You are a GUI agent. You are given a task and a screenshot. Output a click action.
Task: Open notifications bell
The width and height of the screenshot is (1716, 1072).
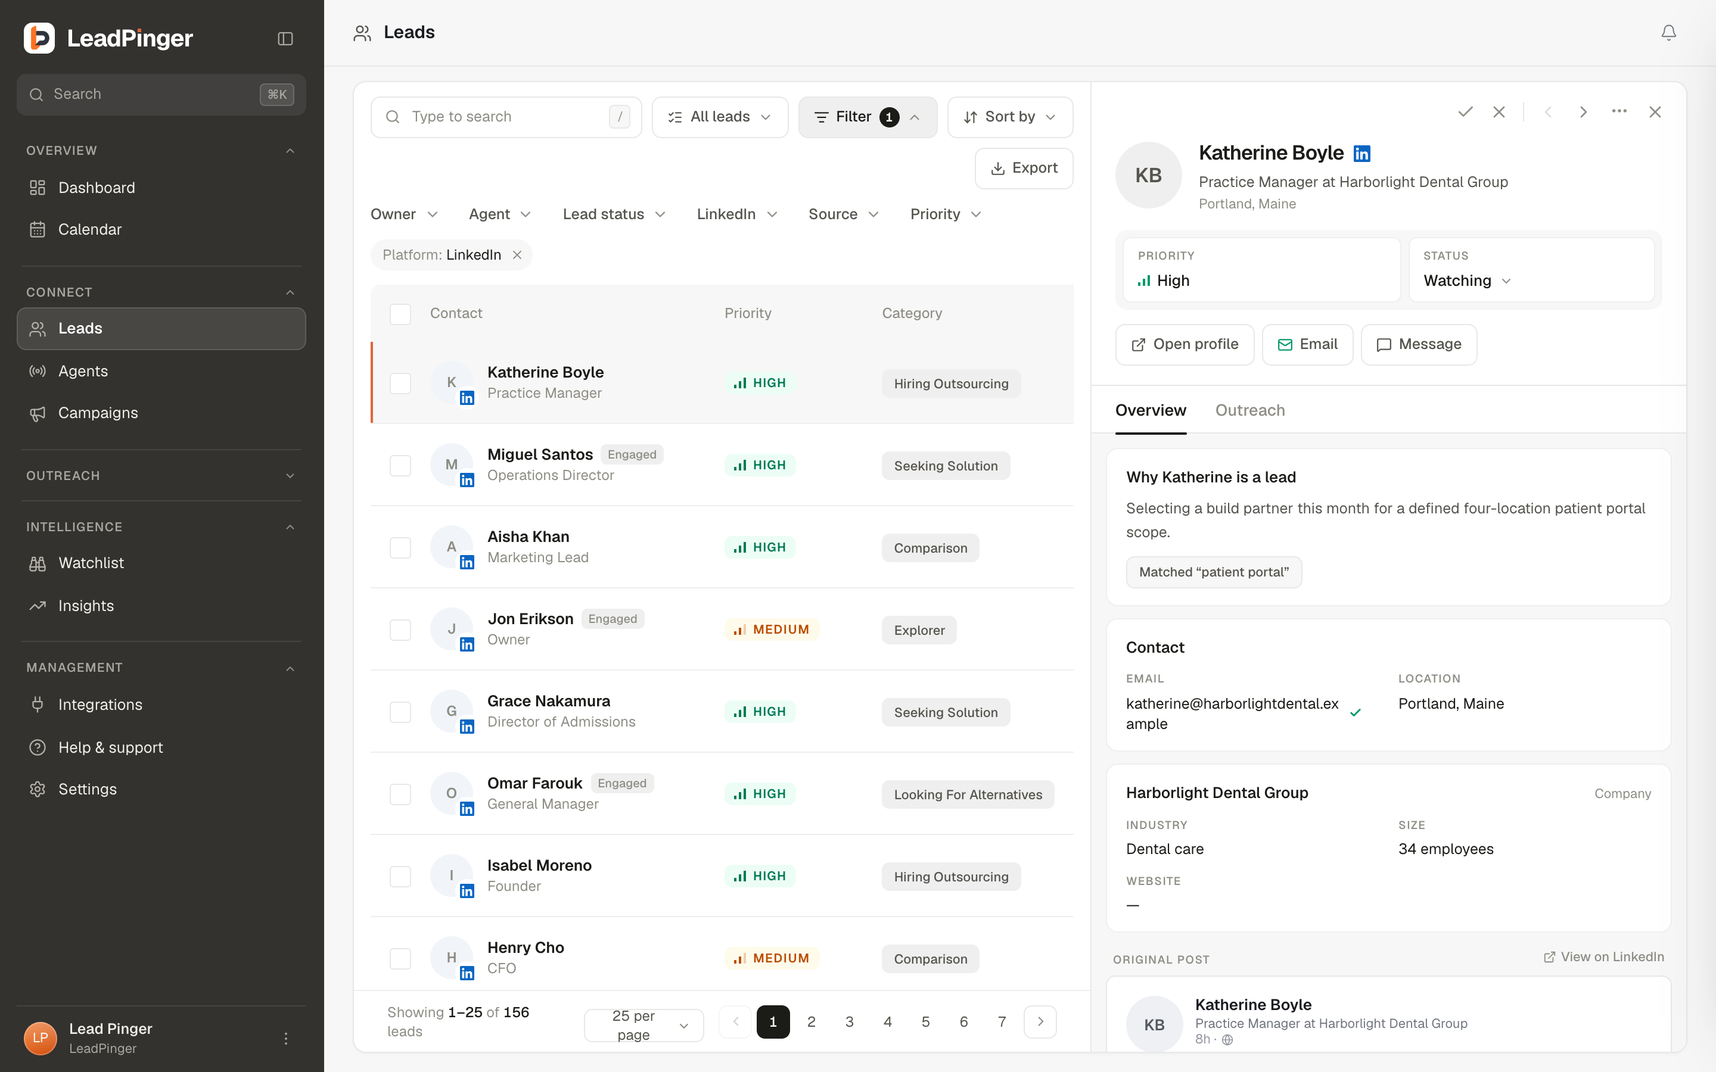point(1668,33)
